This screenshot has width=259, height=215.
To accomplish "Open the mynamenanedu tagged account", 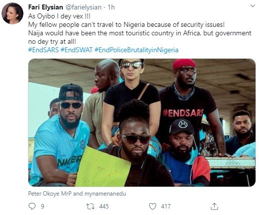I will tap(105, 194).
